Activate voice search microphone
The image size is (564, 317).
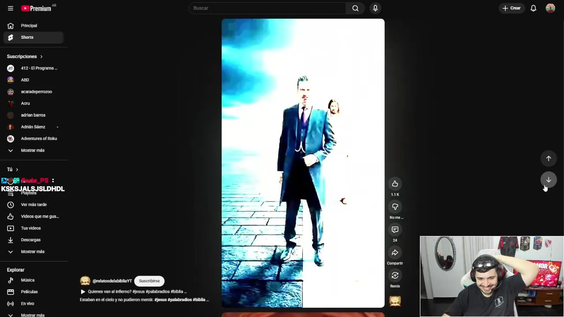(x=375, y=8)
